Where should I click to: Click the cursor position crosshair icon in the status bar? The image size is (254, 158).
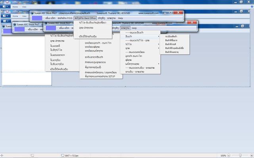[2, 155]
